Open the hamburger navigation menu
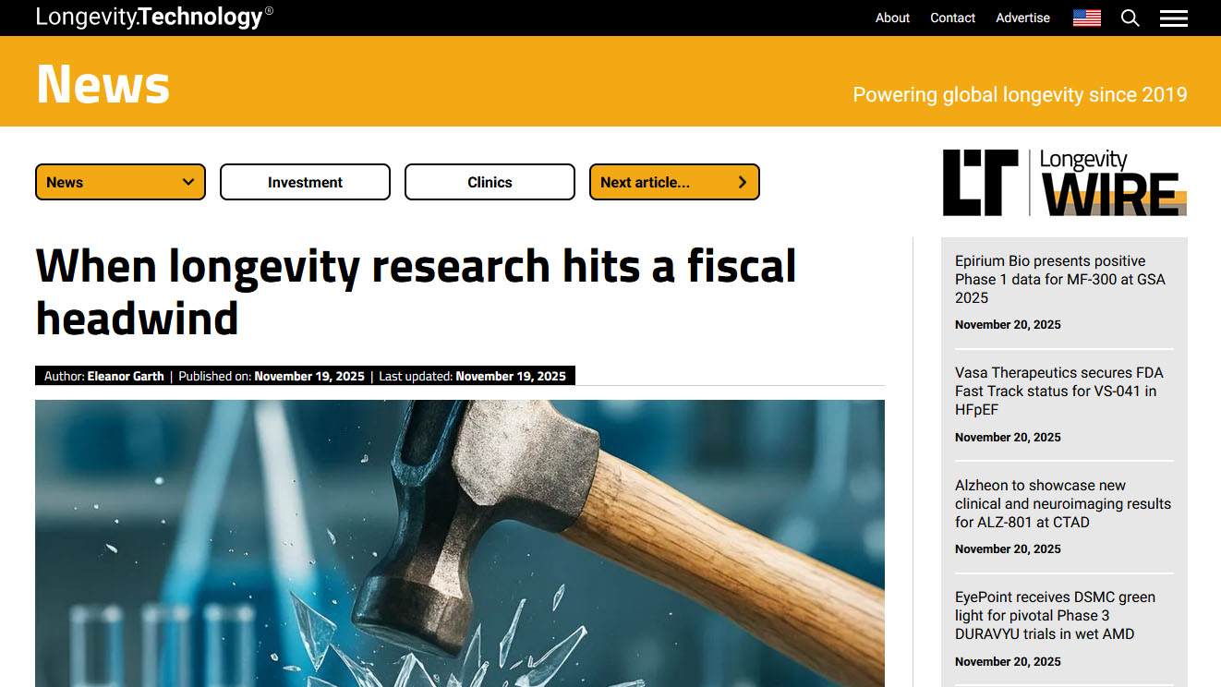 coord(1173,18)
